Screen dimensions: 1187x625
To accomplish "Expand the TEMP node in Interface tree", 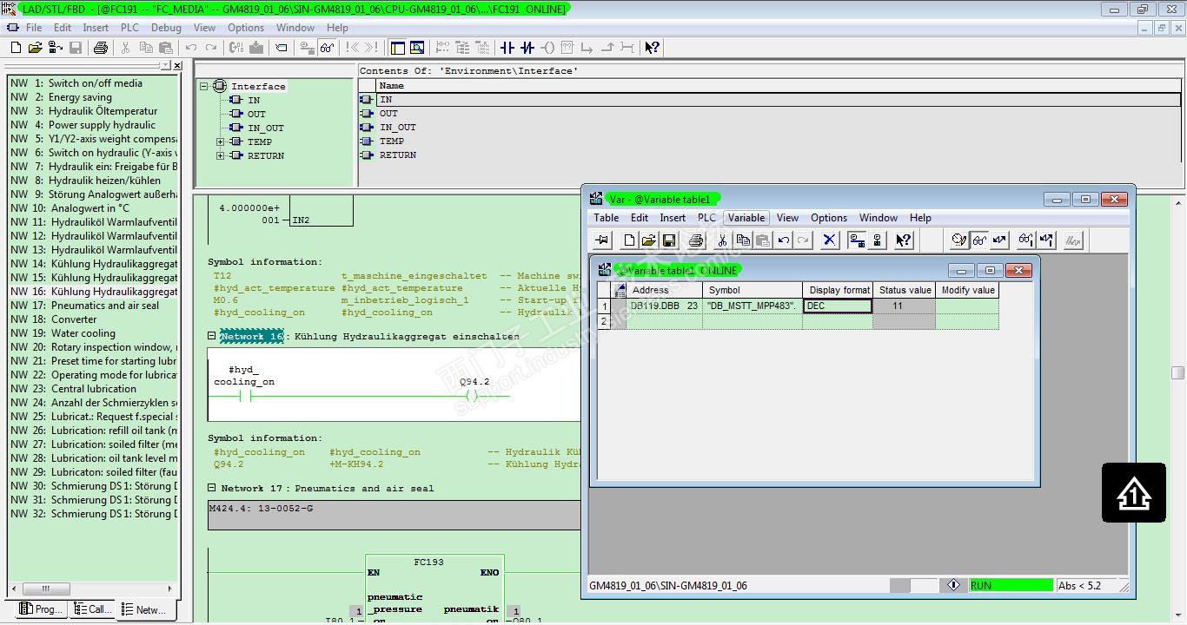I will tap(221, 141).
